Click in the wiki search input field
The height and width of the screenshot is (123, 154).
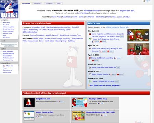9,44
